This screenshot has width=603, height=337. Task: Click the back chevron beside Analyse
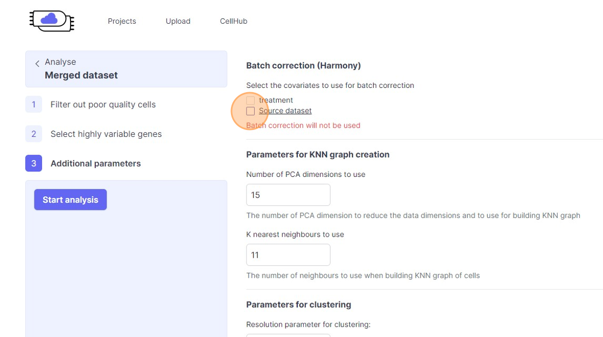[x=37, y=64]
